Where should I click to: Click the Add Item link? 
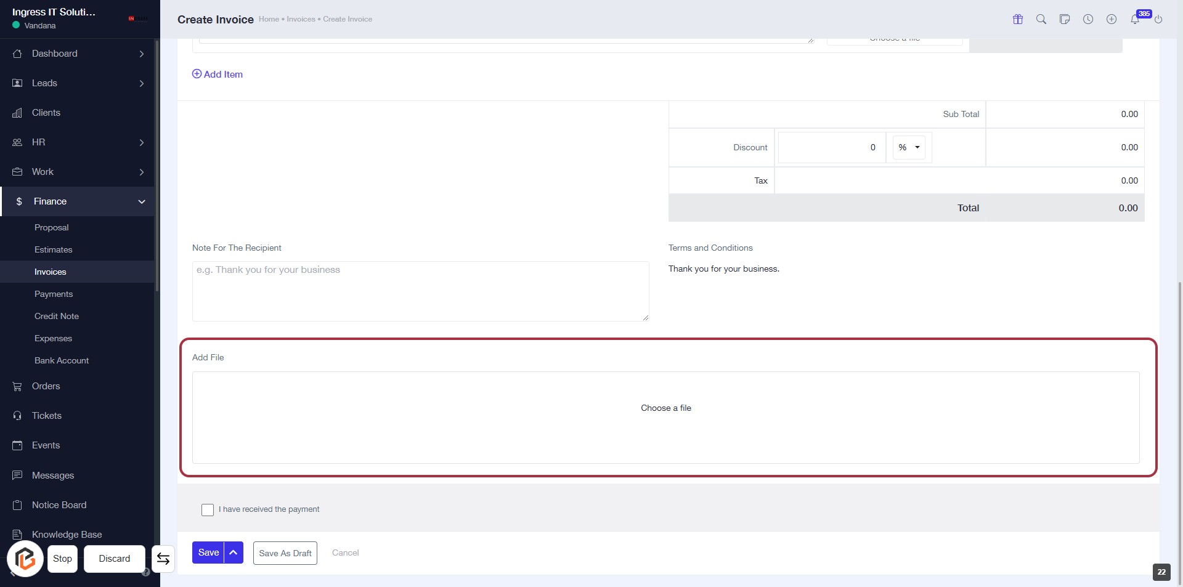coord(217,74)
